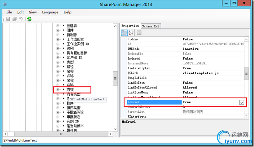Screen dimensions: 254x147
Task: Expand the 审批状态 tree node
Action: (x=58, y=117)
